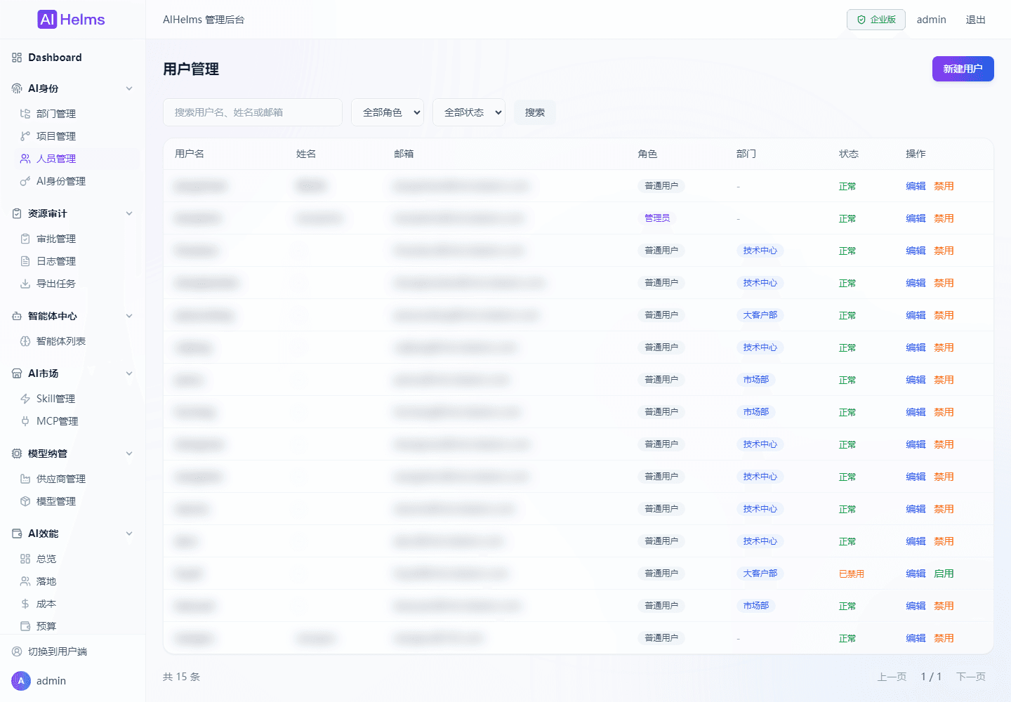The image size is (1011, 702).
Task: Click the 项目管理 branch icon
Action: [25, 136]
